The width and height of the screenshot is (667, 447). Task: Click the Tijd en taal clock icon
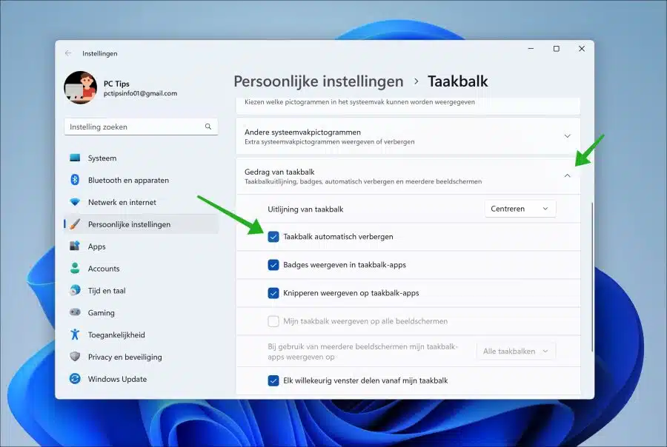pyautogui.click(x=75, y=290)
